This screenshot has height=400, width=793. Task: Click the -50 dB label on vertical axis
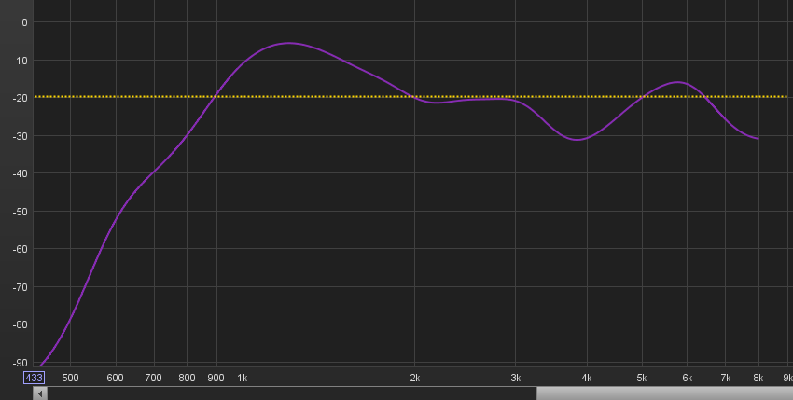coord(21,212)
